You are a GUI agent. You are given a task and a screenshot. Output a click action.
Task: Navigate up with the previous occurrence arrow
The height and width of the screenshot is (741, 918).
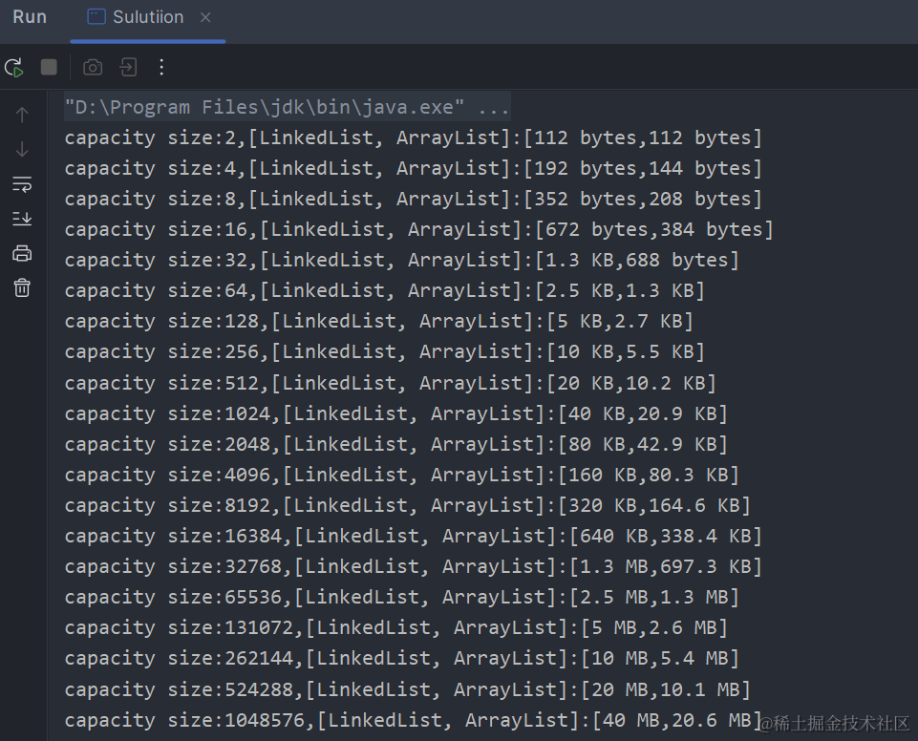click(21, 114)
